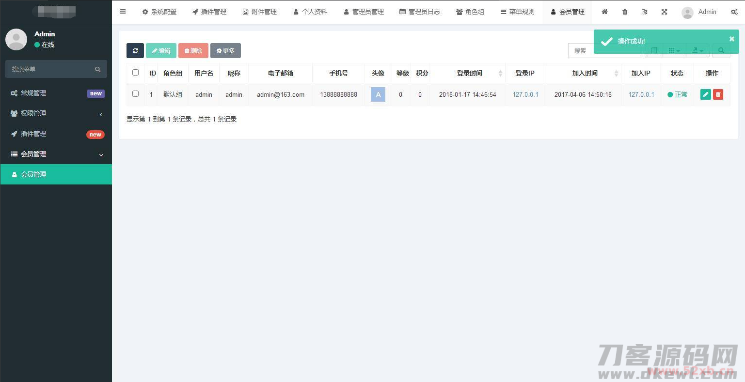Click the language switch icon in top bar

(644, 12)
